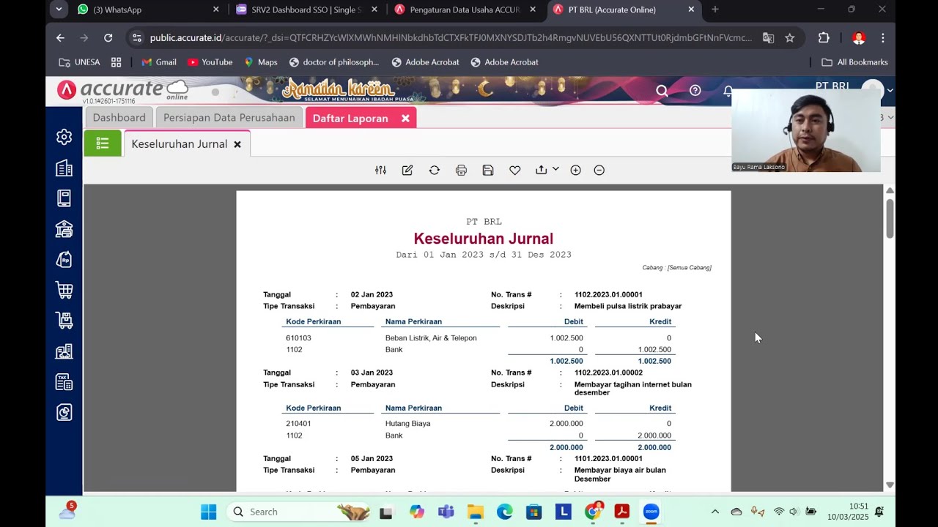The image size is (938, 527).
Task: Reload the browser page
Action: point(108,37)
